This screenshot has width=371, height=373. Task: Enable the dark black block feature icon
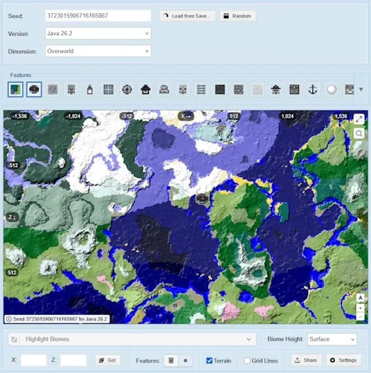point(219,90)
